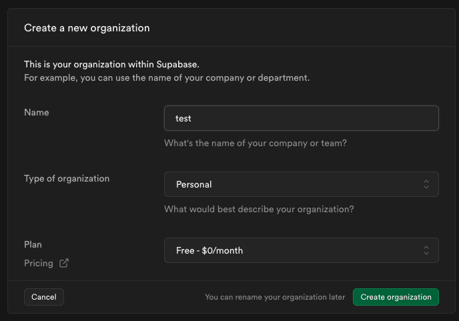Cancel the new organization dialog

pyautogui.click(x=44, y=297)
